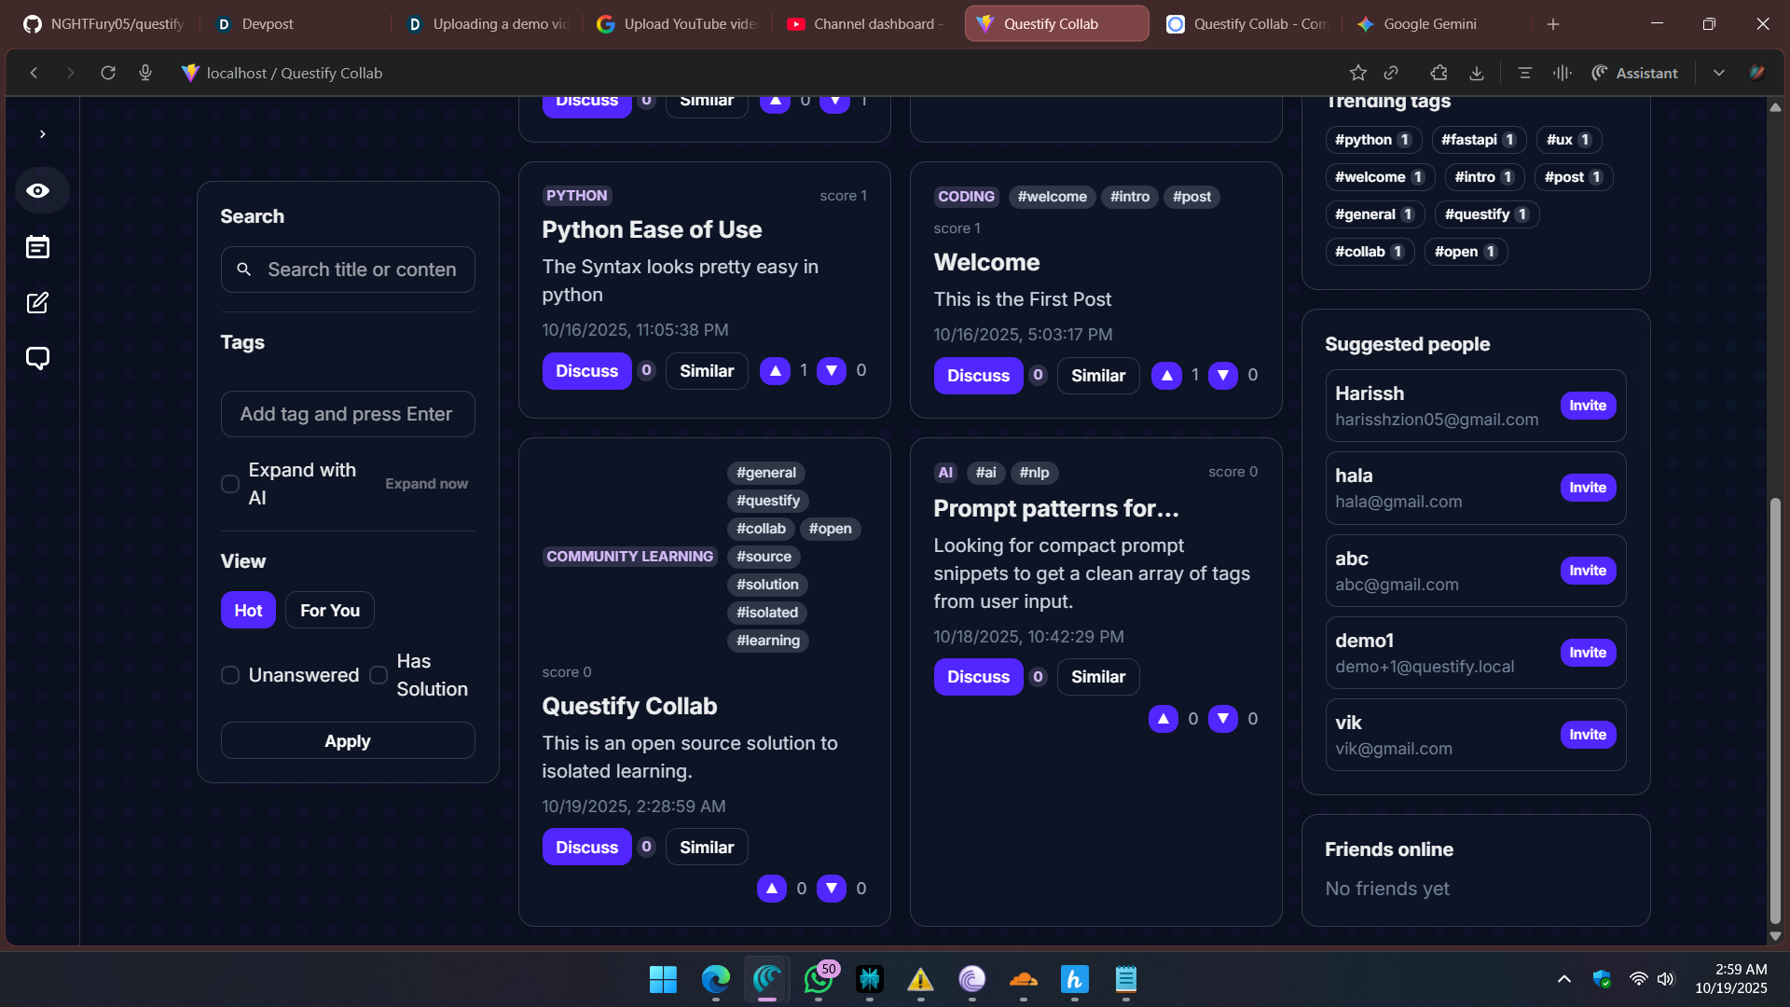Show hidden system tray icons

1563,979
